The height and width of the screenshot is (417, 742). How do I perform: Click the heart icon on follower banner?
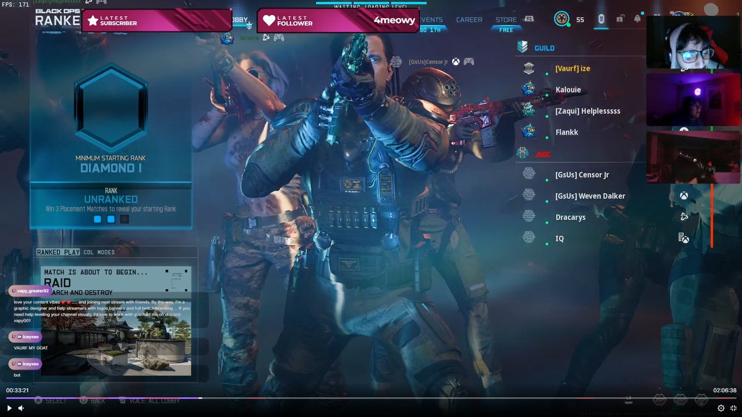(268, 20)
